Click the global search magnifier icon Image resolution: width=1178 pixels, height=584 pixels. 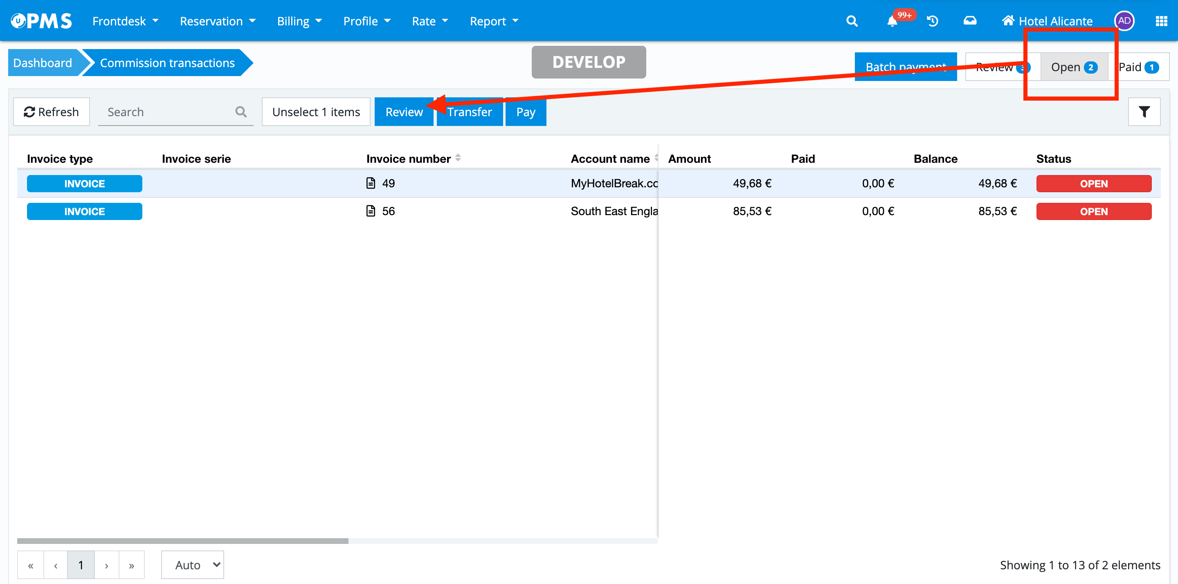[x=852, y=21]
